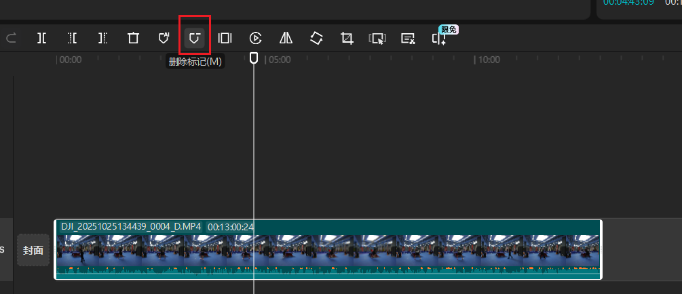
Task: Click the delete-right trim icon
Action: coord(102,39)
